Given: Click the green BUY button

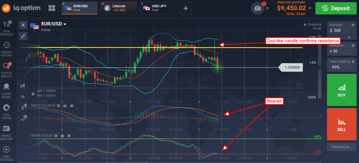Looking at the screenshot, I should coord(341,90).
